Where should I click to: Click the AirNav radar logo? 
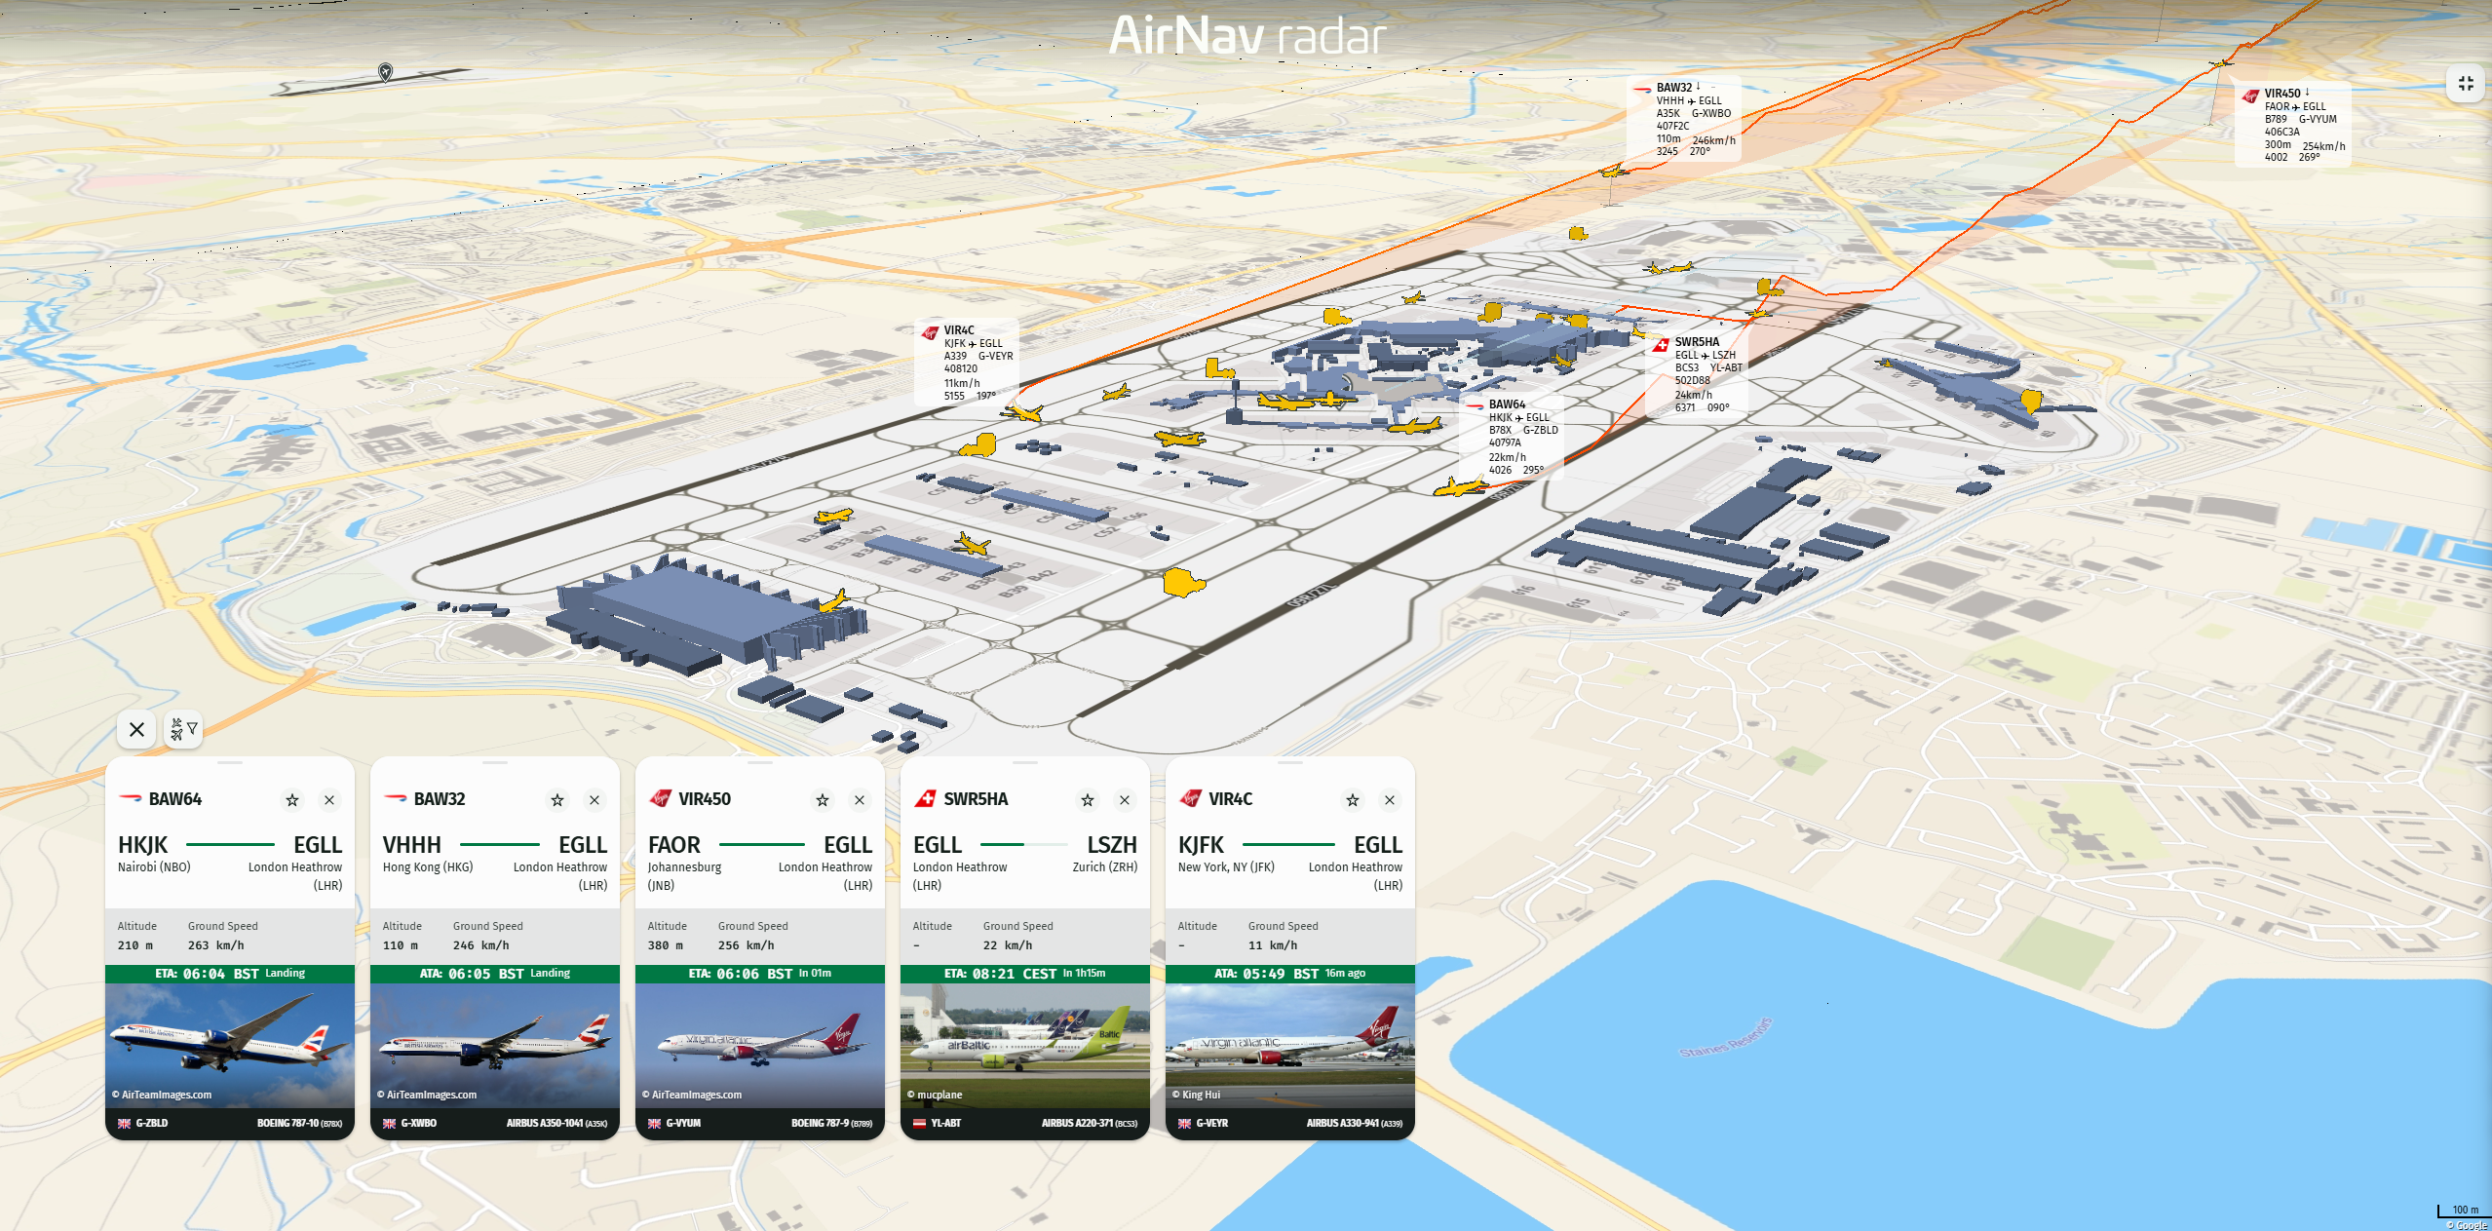(1246, 37)
